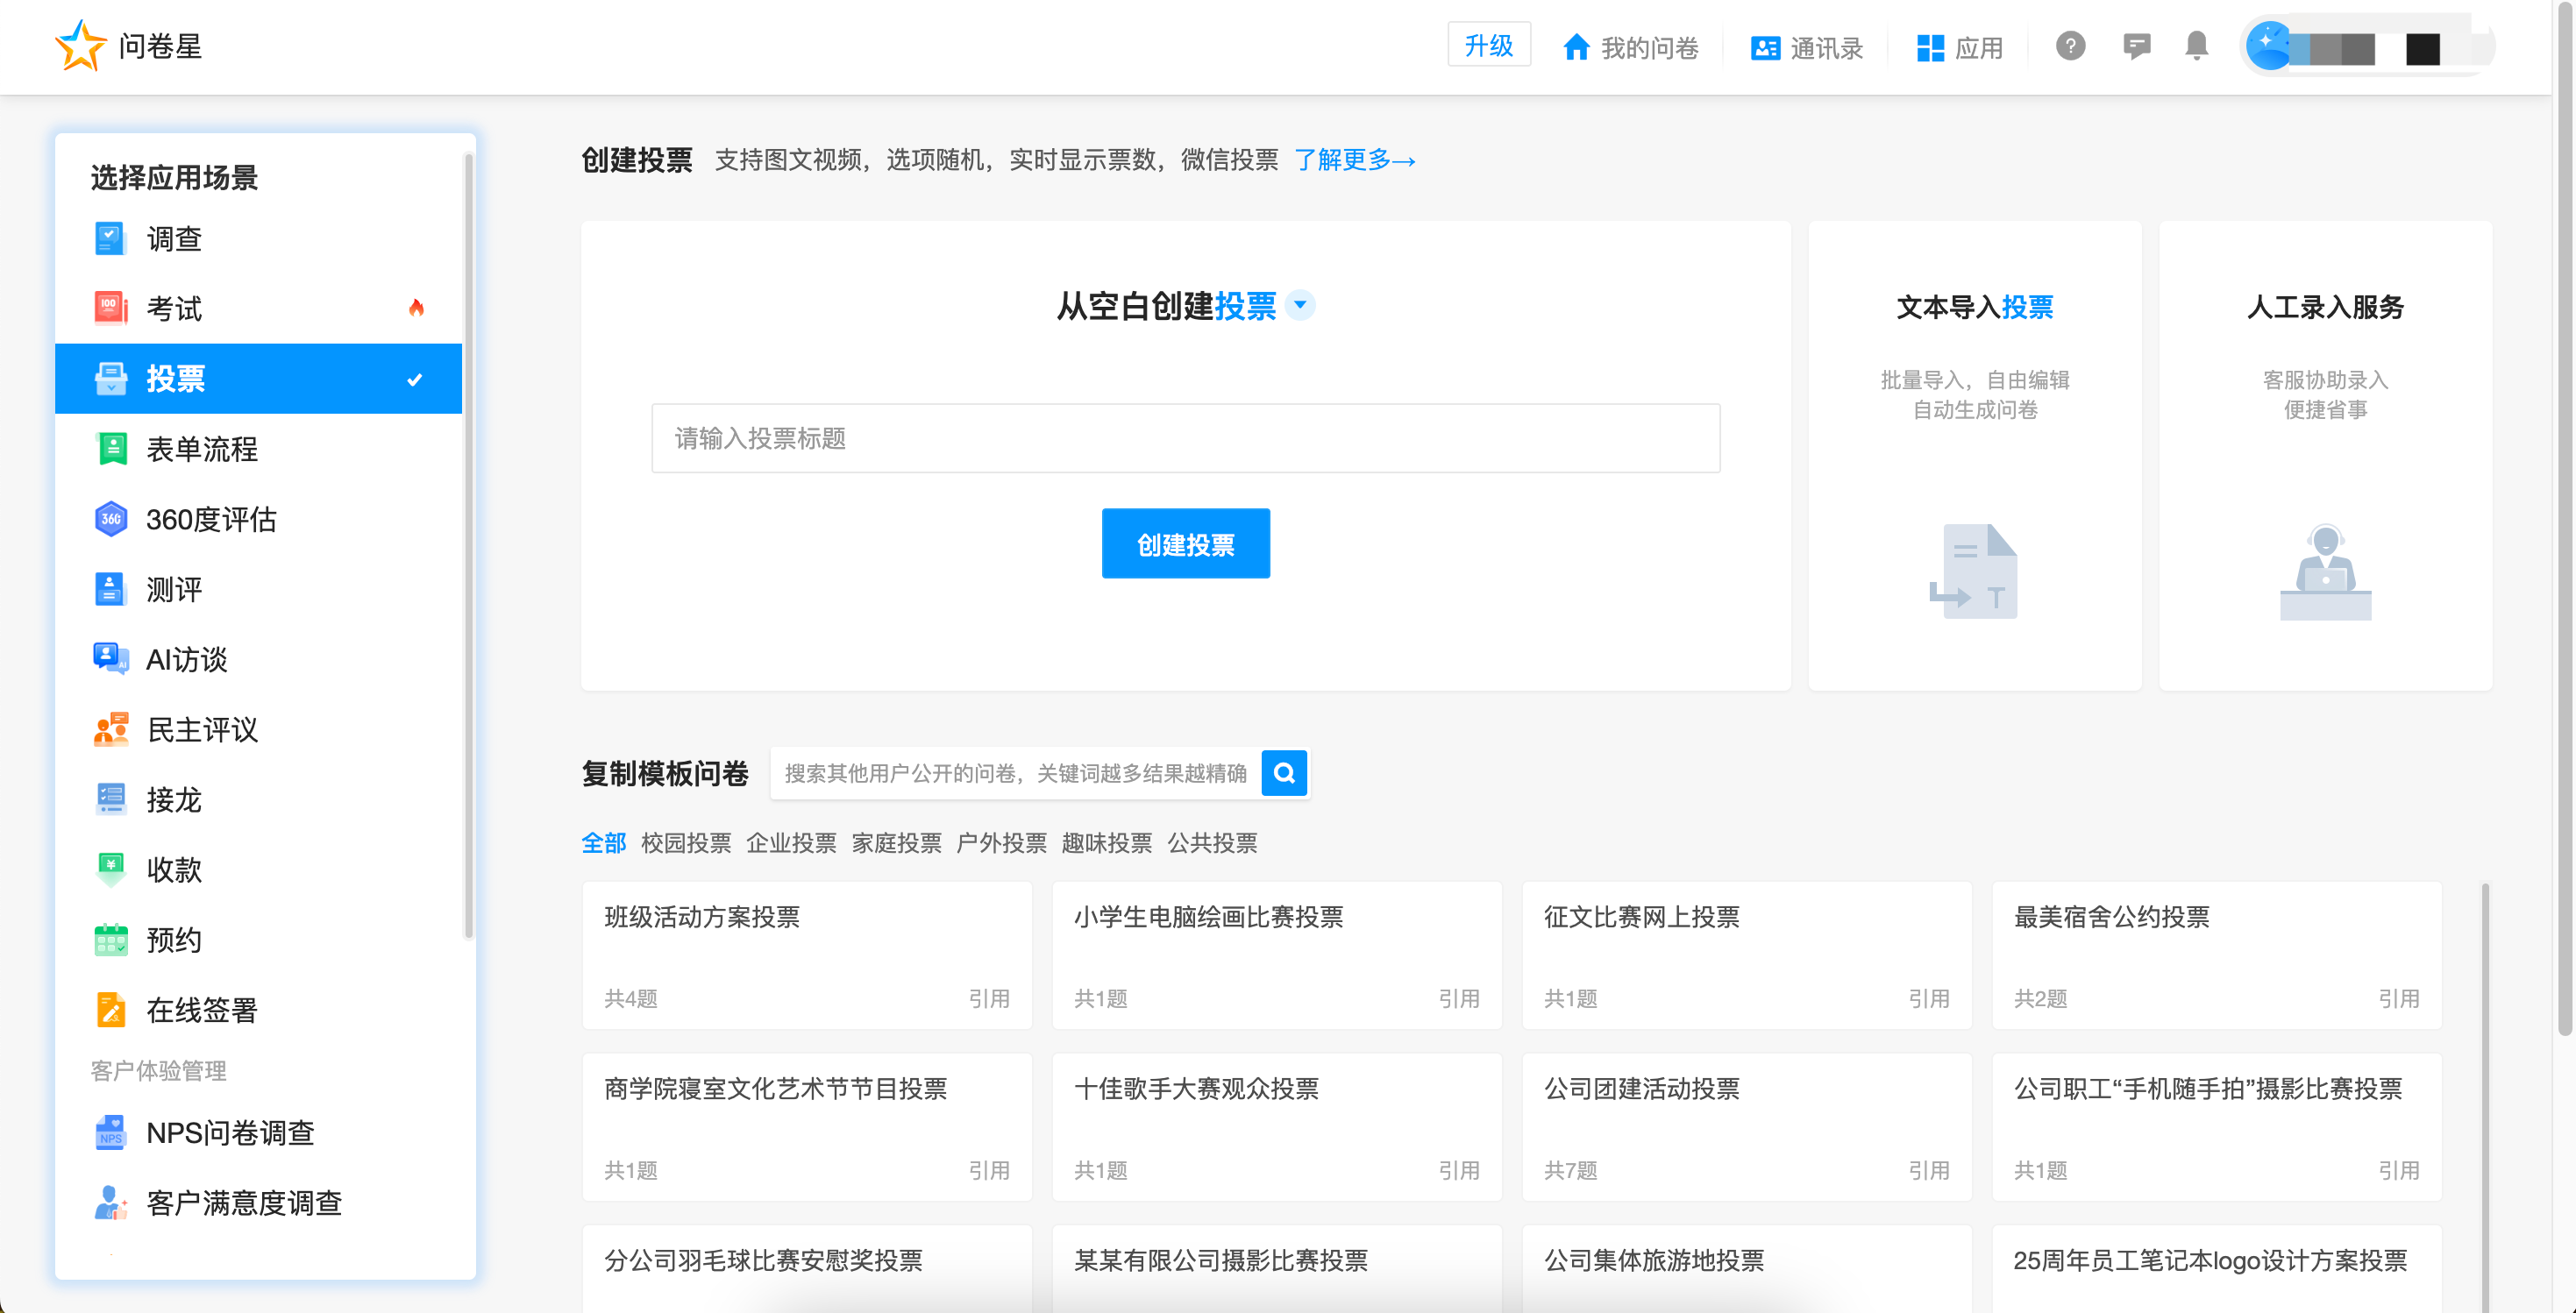
Task: Click the sidebar scenario list scrollbar
Action: coord(468,545)
